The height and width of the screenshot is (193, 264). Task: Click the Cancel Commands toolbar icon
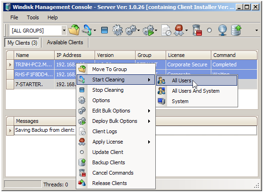(197, 30)
